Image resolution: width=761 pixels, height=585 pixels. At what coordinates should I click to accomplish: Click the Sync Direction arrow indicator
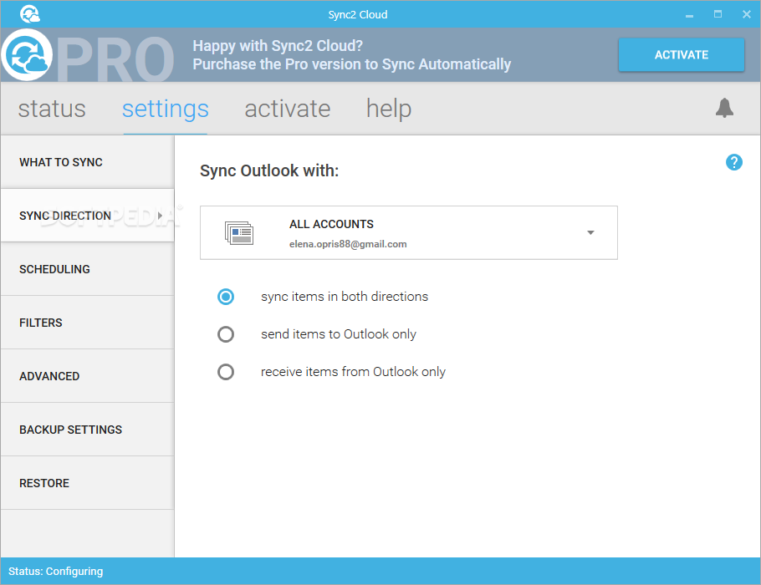[x=160, y=216]
